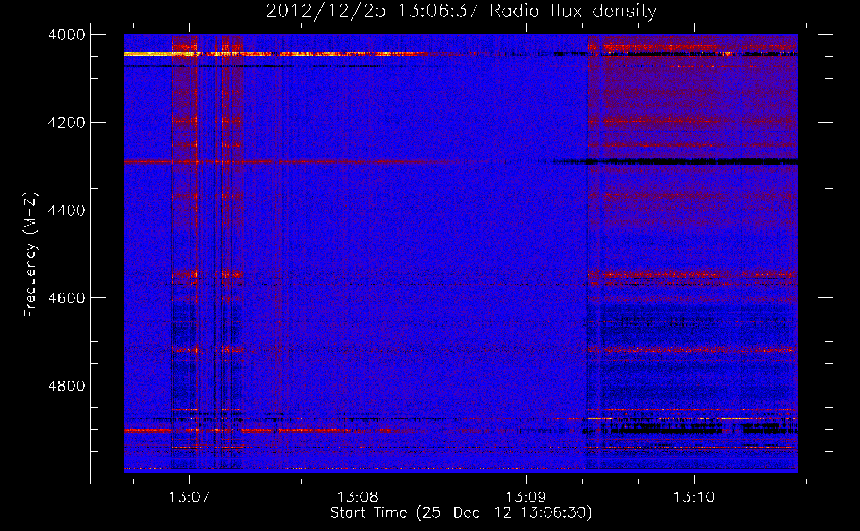Click the plot title "2012/12/25 13:06:37 Radio flux density"
The width and height of the screenshot is (860, 531).
[x=461, y=11]
